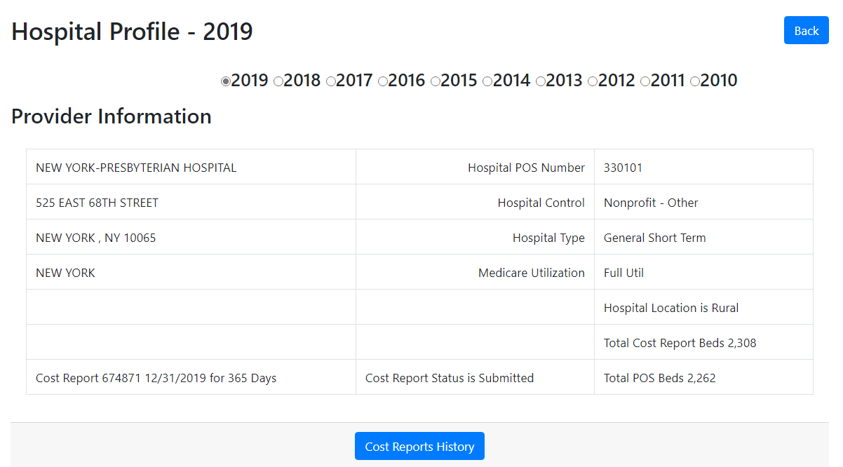This screenshot has width=843, height=467.
Task: Click the Medicare Utilization label
Action: point(531,273)
